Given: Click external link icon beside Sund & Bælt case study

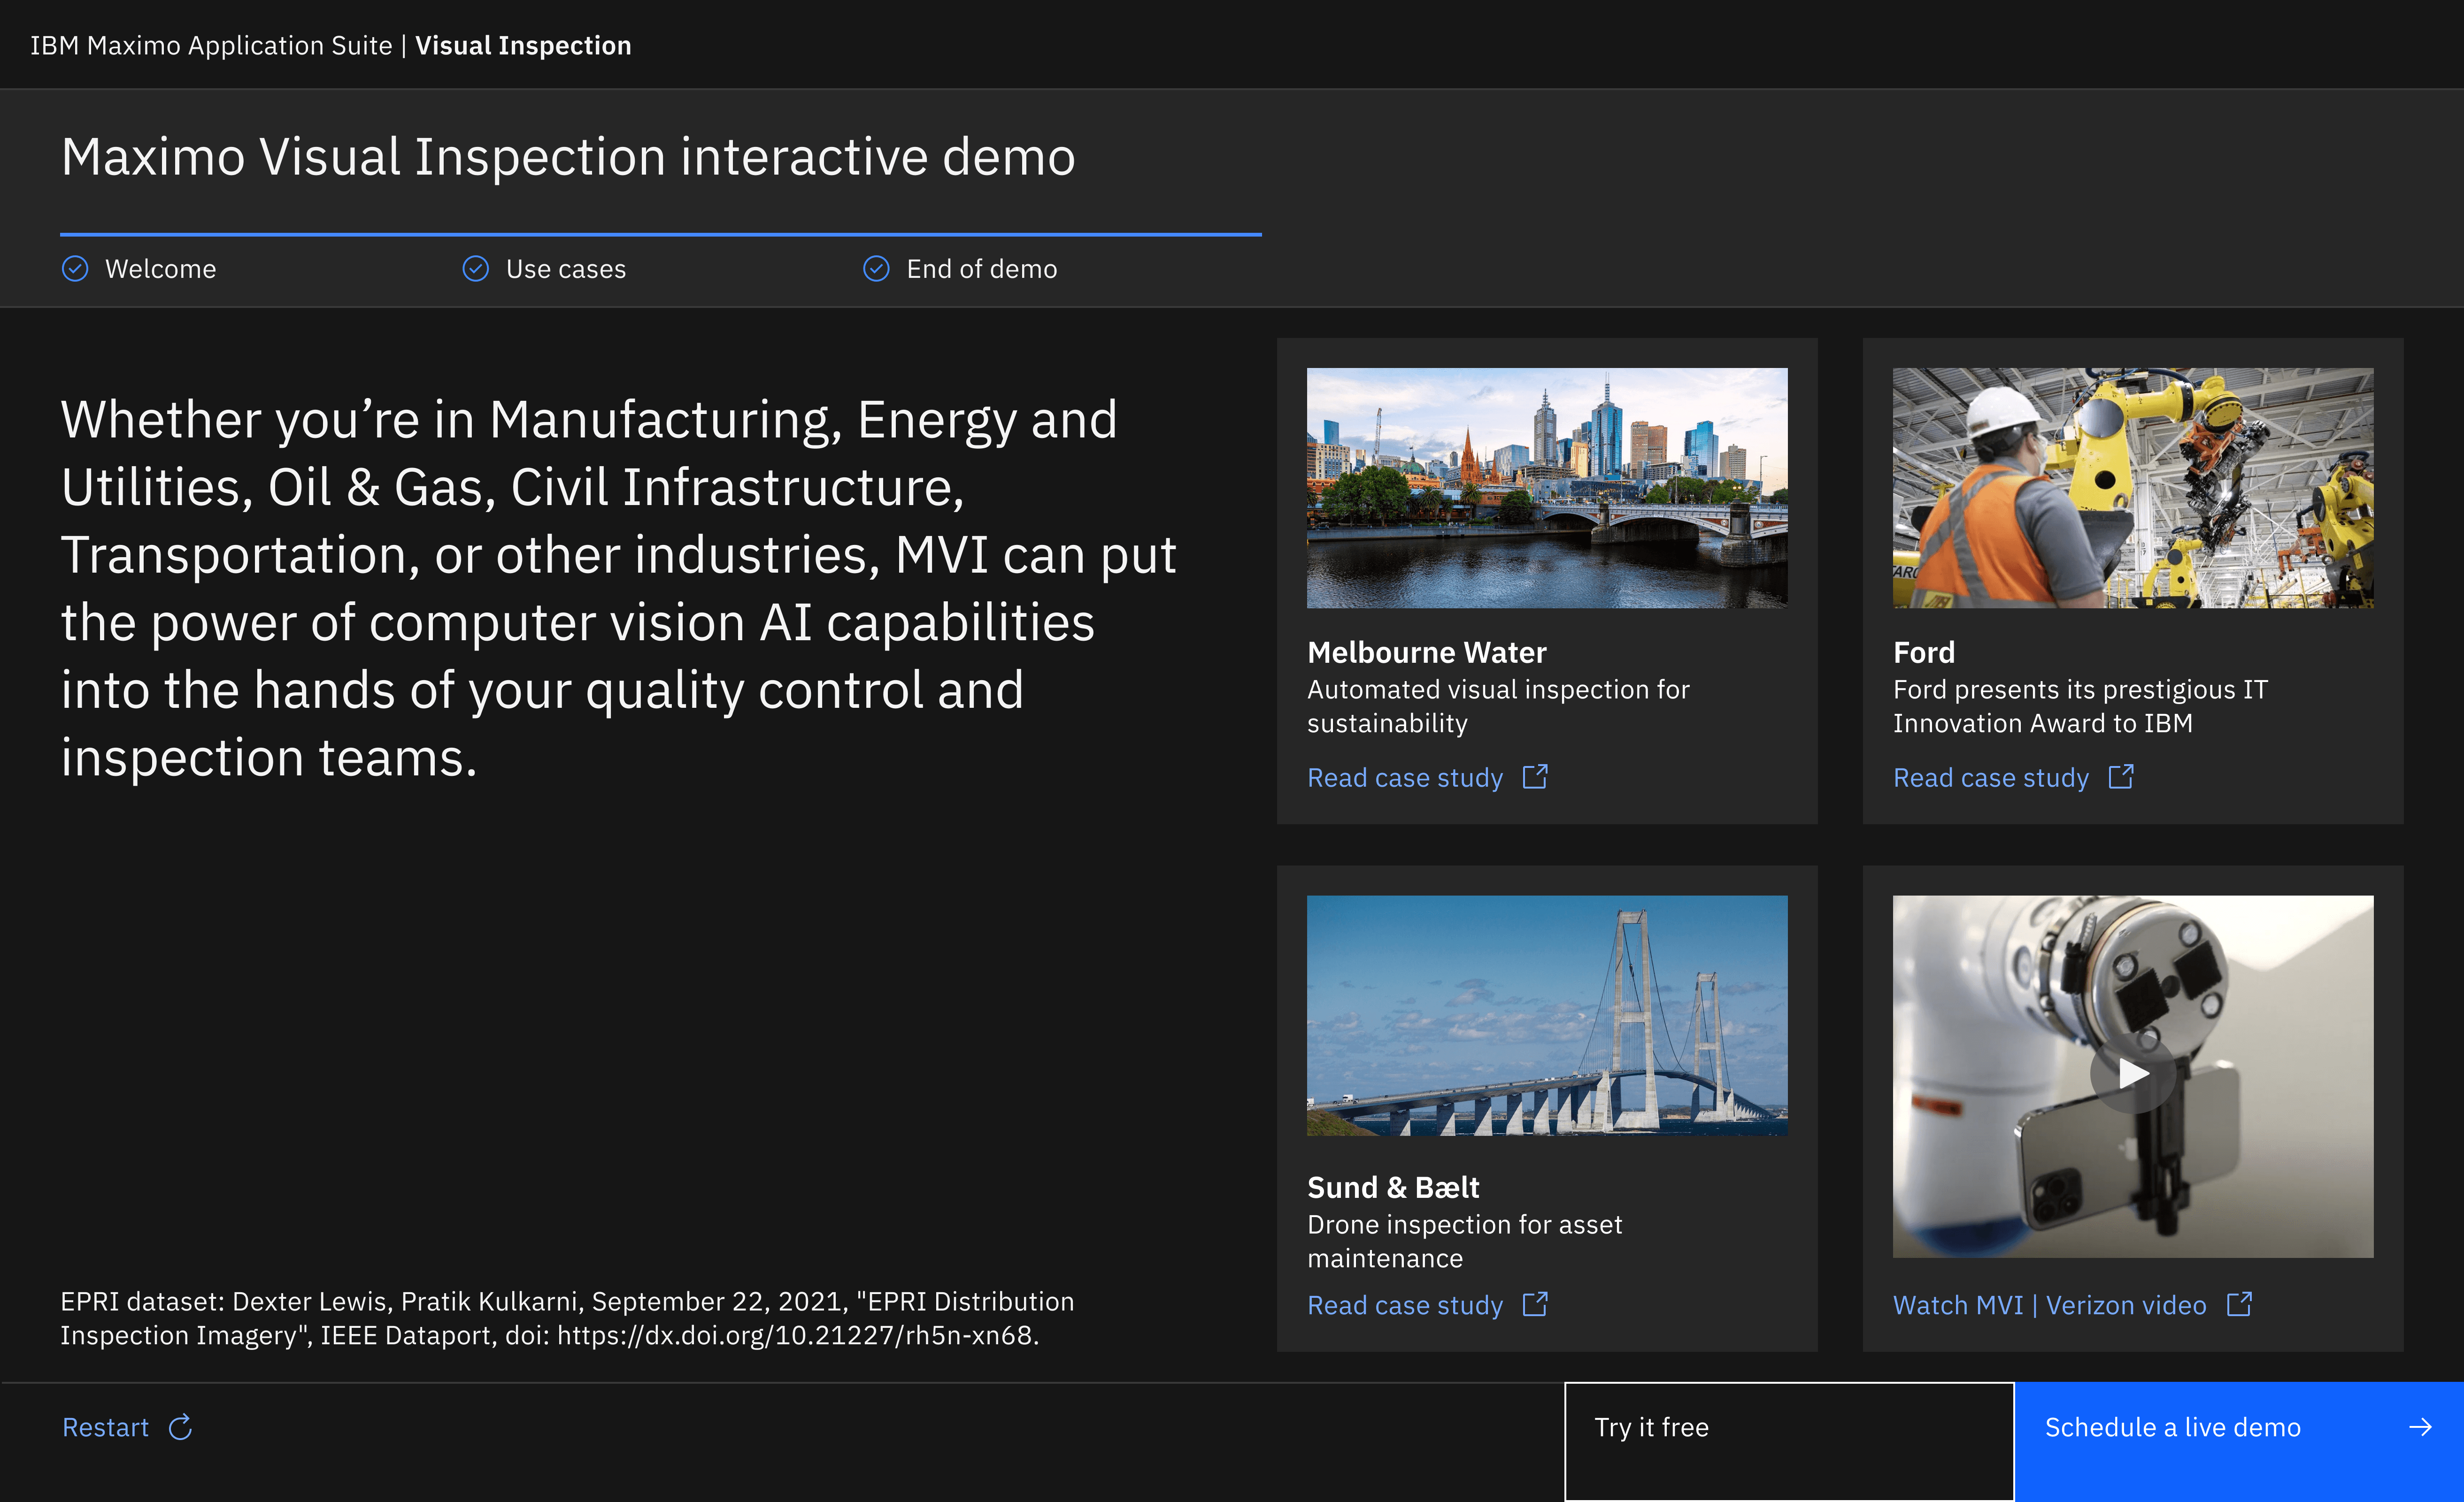Looking at the screenshot, I should point(1535,1304).
